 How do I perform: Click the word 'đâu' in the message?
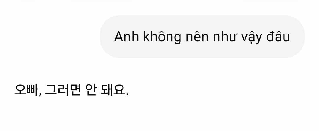pyautogui.click(x=278, y=37)
